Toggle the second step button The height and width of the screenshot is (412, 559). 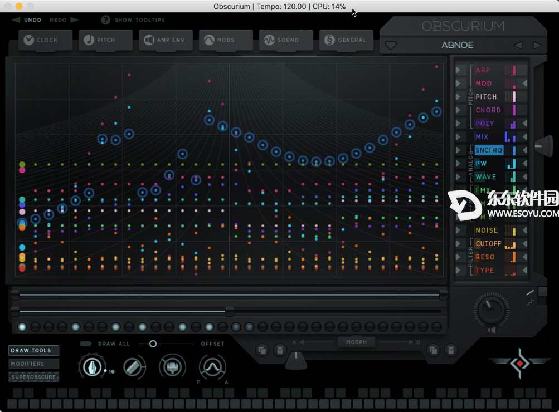(35, 327)
